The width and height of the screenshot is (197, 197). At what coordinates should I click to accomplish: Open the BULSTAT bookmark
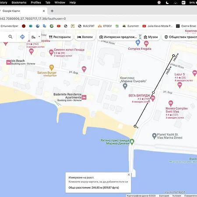[x=86, y=26]
